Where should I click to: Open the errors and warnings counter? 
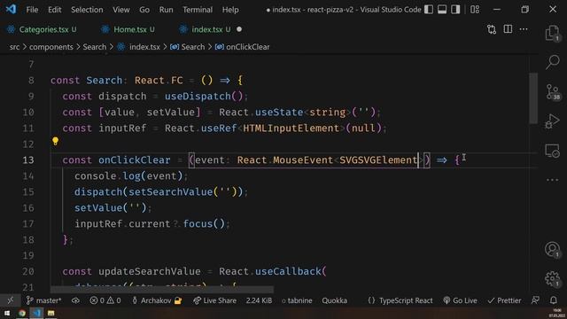[x=105, y=300]
